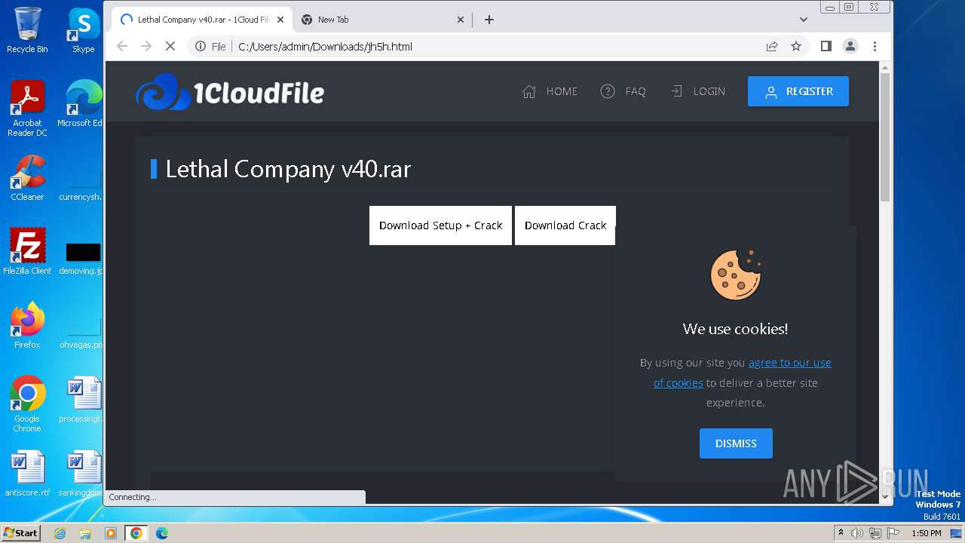Close the Lethal Company v40.rar tab
965x543 pixels.
tap(281, 20)
